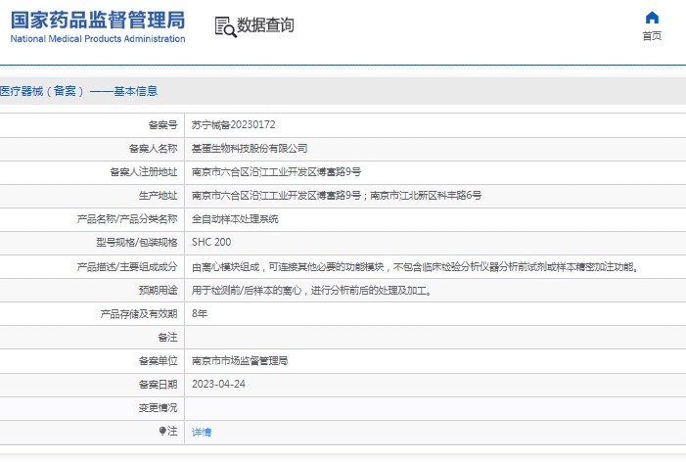This screenshot has height=462, width=686.
Task: Click the 型号规格/包装规格 label
Action: 137,243
